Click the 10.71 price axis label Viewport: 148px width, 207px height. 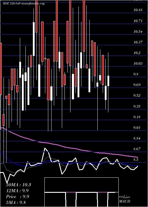138,21
